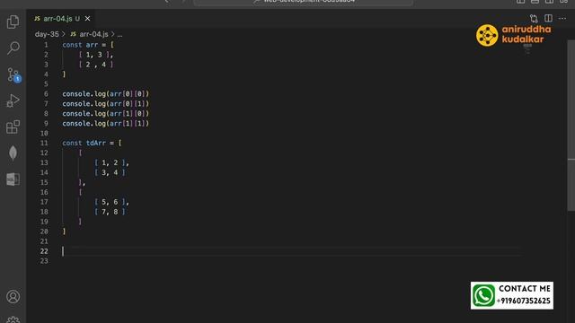575x323 pixels.
Task: Click the Open Changes icon in editor toolbar
Action: click(x=534, y=18)
